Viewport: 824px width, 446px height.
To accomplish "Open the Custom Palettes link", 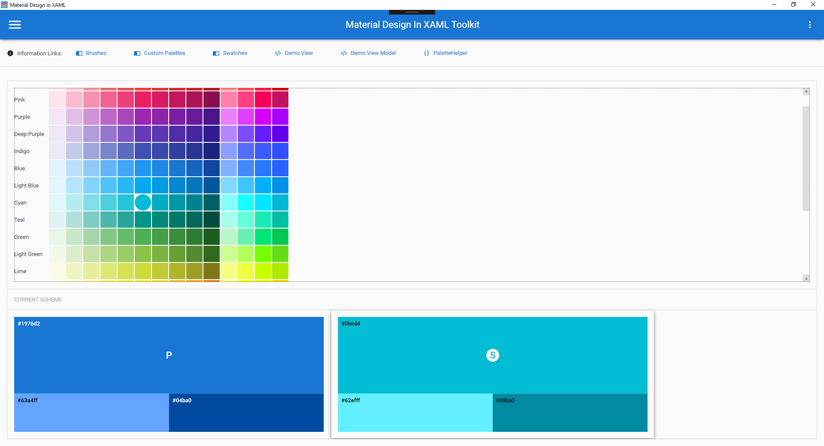I will tap(164, 53).
